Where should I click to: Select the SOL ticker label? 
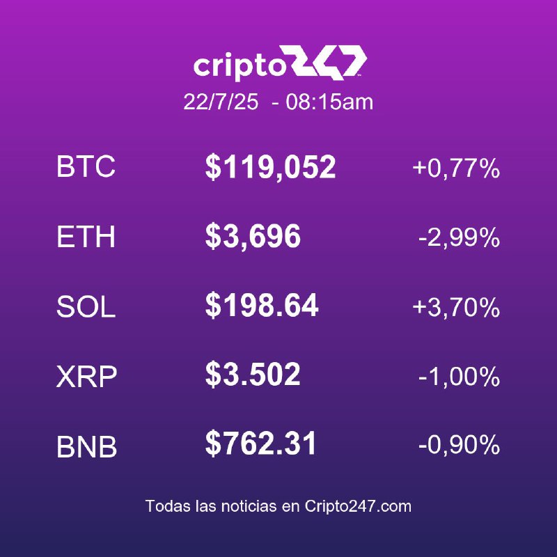[86, 306]
